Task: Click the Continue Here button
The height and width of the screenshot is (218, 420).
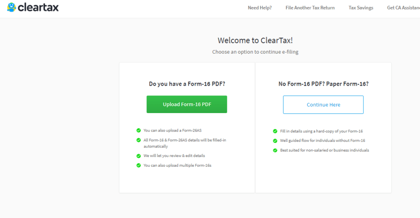Action: (x=323, y=104)
